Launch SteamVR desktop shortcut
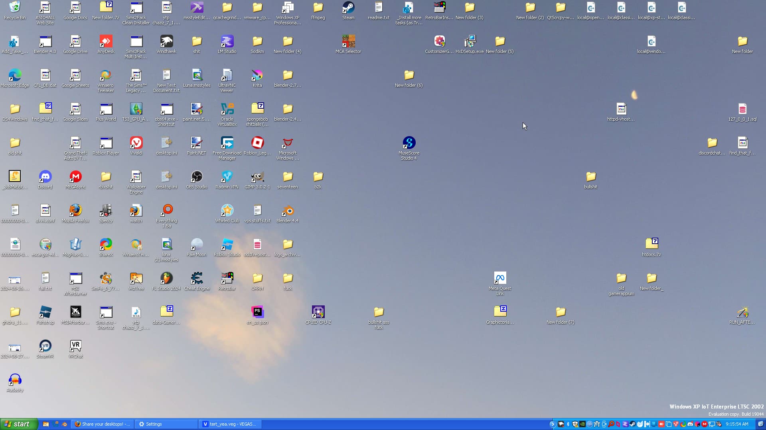This screenshot has height=430, width=766. point(45,349)
